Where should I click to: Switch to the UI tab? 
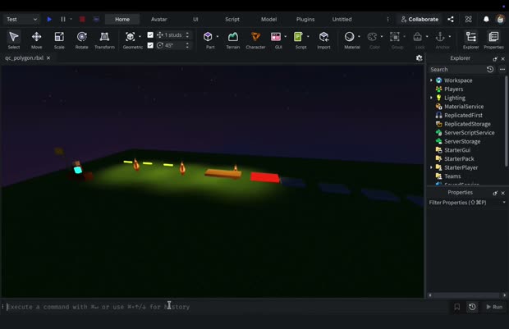[x=195, y=19]
